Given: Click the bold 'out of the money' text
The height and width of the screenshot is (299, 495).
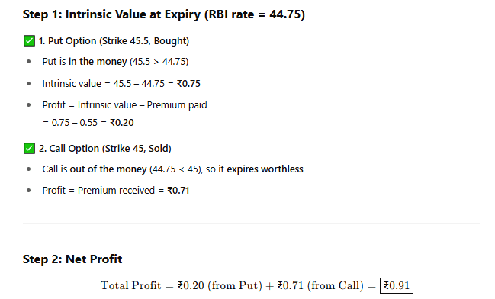Looking at the screenshot, I should 108,169.
